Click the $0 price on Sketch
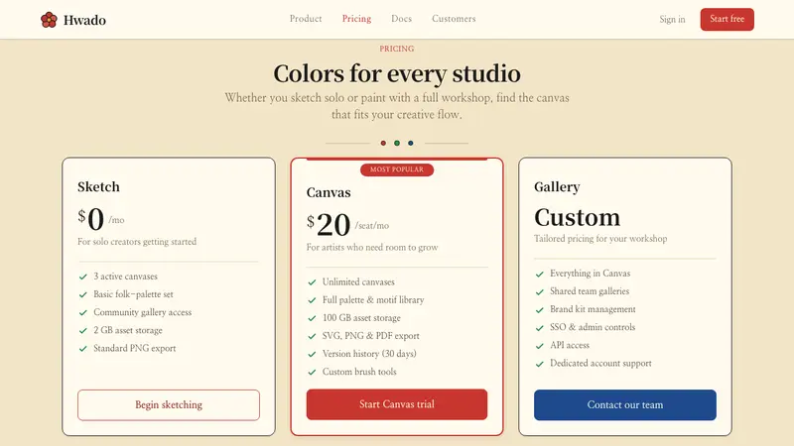The height and width of the screenshot is (446, 794). click(91, 219)
